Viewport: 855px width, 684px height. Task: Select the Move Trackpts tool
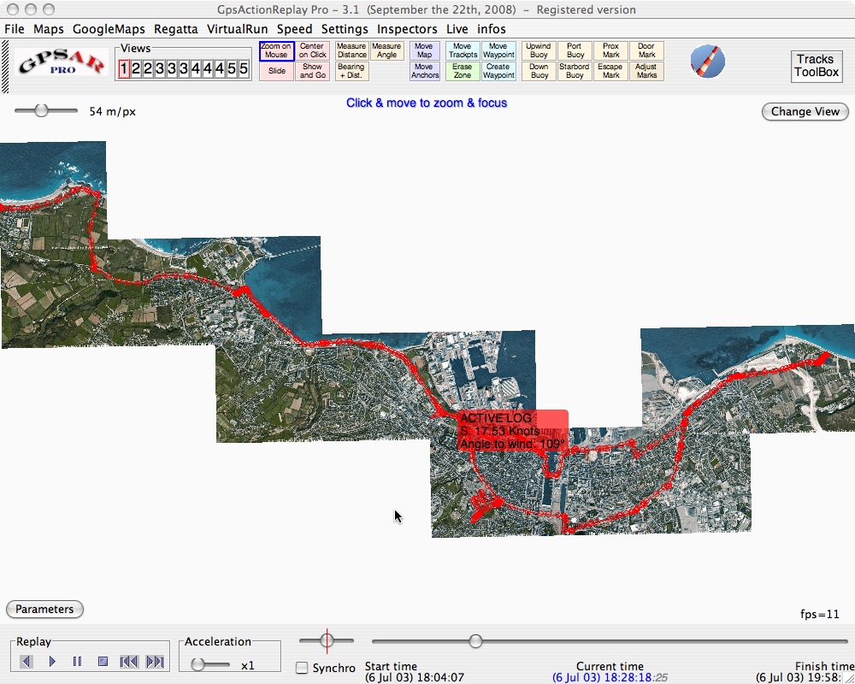[463, 50]
